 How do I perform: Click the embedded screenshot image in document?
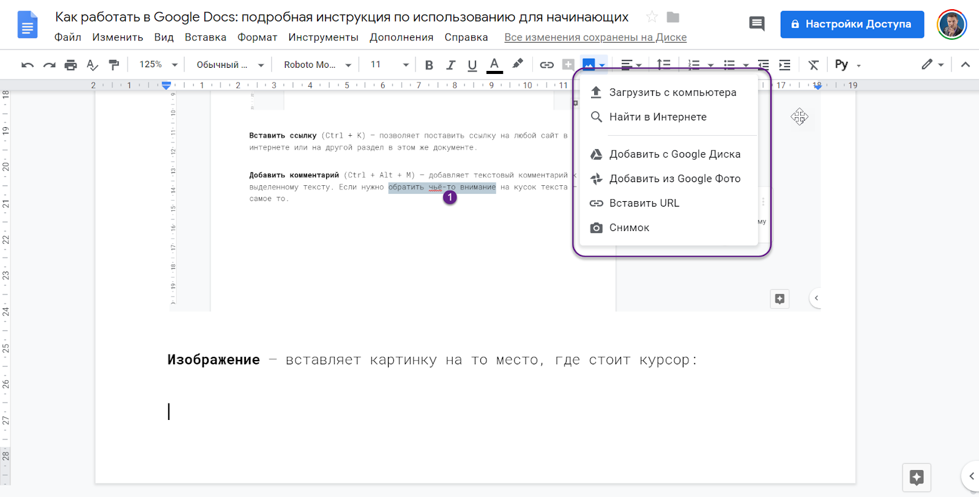point(494,202)
